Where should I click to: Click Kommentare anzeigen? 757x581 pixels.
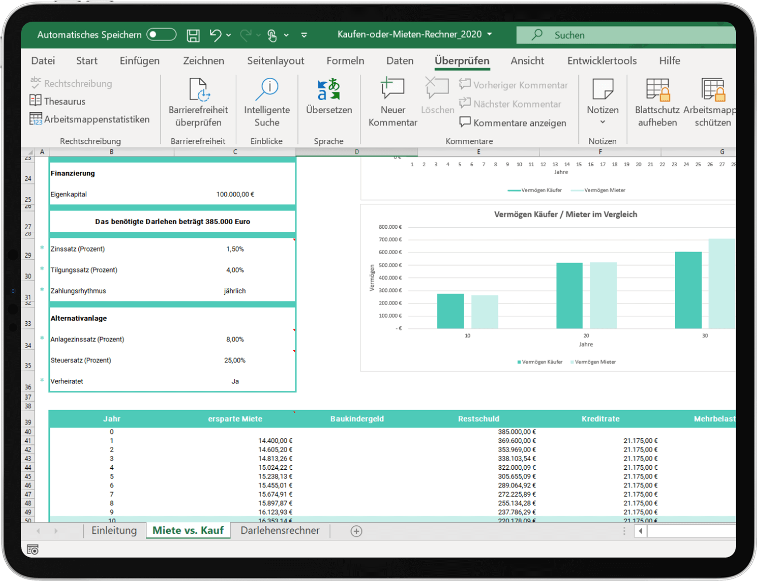pos(512,123)
